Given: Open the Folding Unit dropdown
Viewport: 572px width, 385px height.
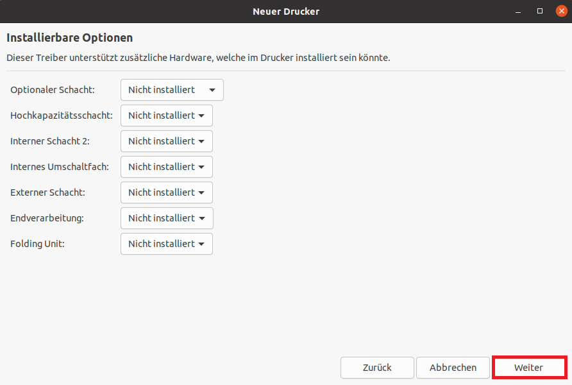Looking at the screenshot, I should click(166, 244).
